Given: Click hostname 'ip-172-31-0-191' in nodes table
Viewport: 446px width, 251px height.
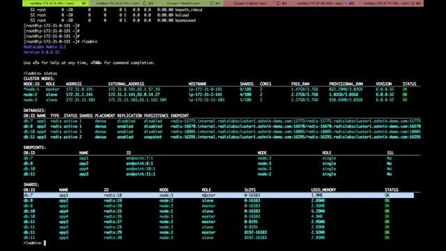Looking at the screenshot, I should [205, 89].
